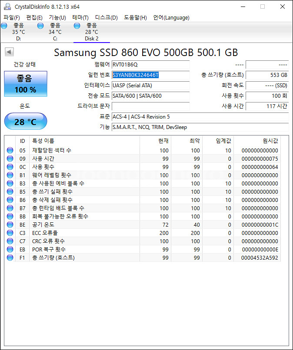Select the POR 복구 횟수 attribute row

(143, 249)
